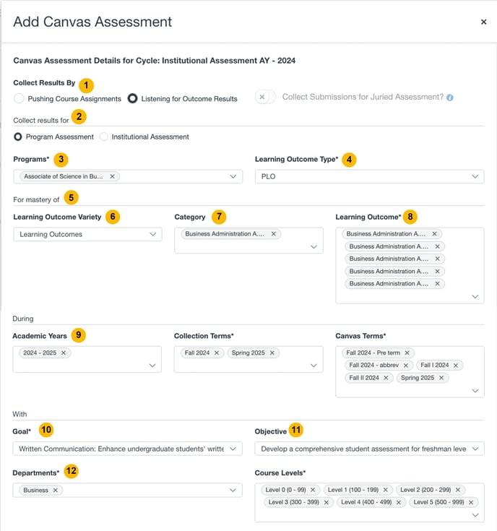497x531 pixels.
Task: Open the Category multi-select chevron
Action: tap(314, 247)
